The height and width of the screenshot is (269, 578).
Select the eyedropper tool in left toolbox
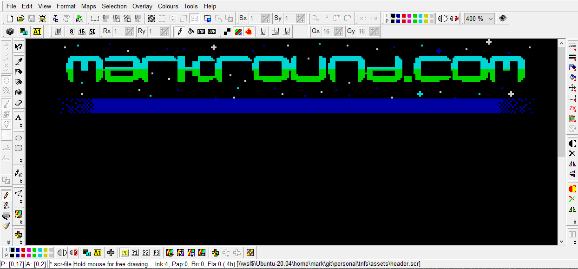(x=19, y=61)
